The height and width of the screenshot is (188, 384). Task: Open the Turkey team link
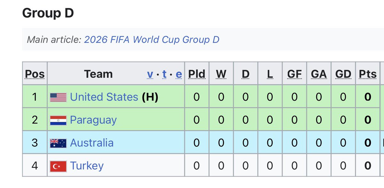87,166
